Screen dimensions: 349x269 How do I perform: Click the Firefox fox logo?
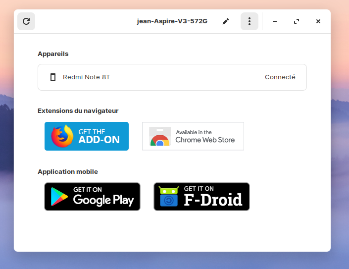click(62, 136)
